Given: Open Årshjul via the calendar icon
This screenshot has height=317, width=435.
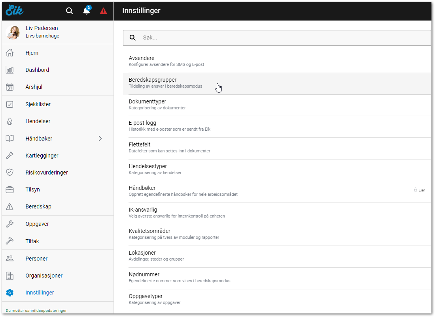Looking at the screenshot, I should tap(10, 87).
